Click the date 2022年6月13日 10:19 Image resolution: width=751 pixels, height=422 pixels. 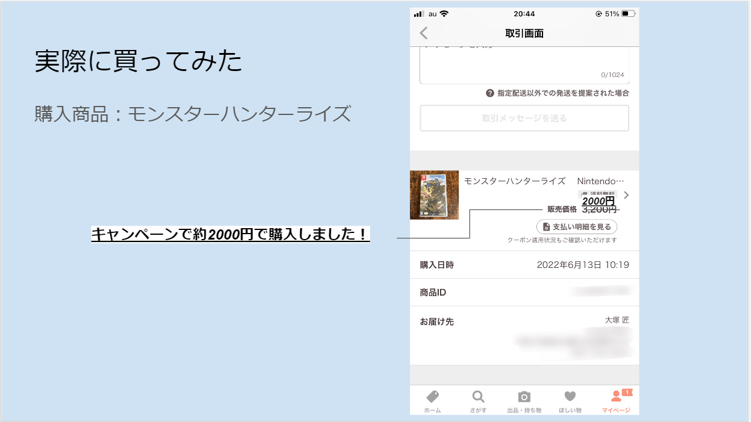[583, 265]
